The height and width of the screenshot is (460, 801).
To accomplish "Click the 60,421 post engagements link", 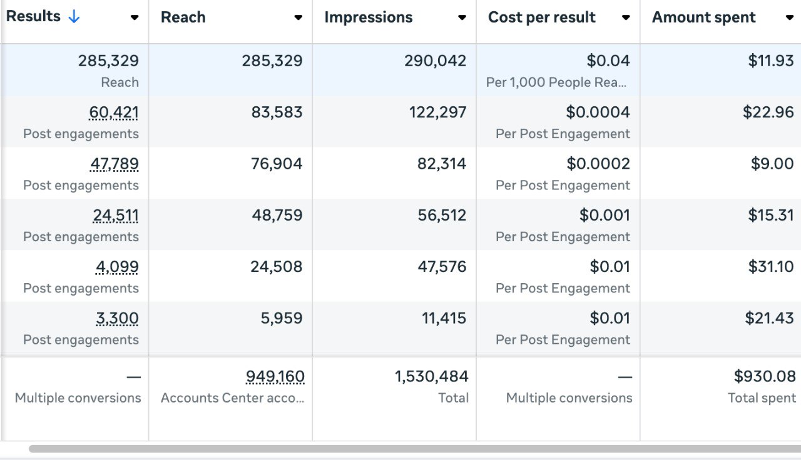I will (114, 112).
